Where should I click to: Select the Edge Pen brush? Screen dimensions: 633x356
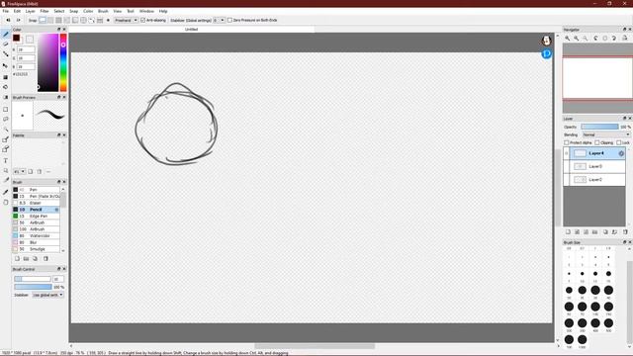(x=36, y=216)
